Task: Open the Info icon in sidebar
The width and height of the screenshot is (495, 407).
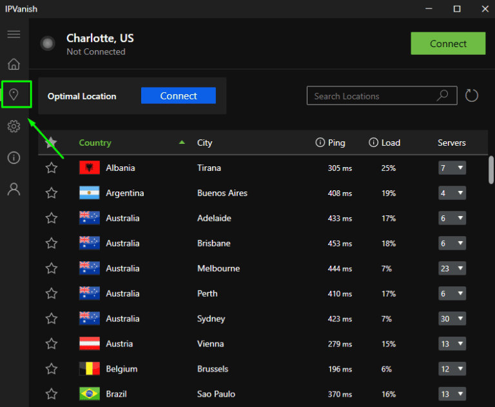Action: [x=14, y=158]
